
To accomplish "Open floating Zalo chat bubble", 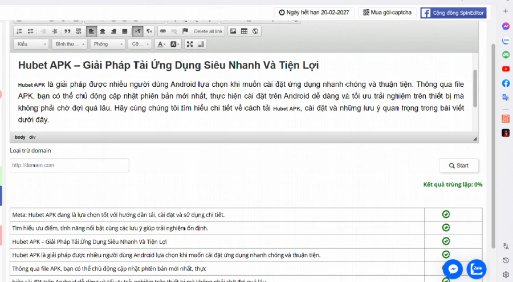I will tap(477, 269).
